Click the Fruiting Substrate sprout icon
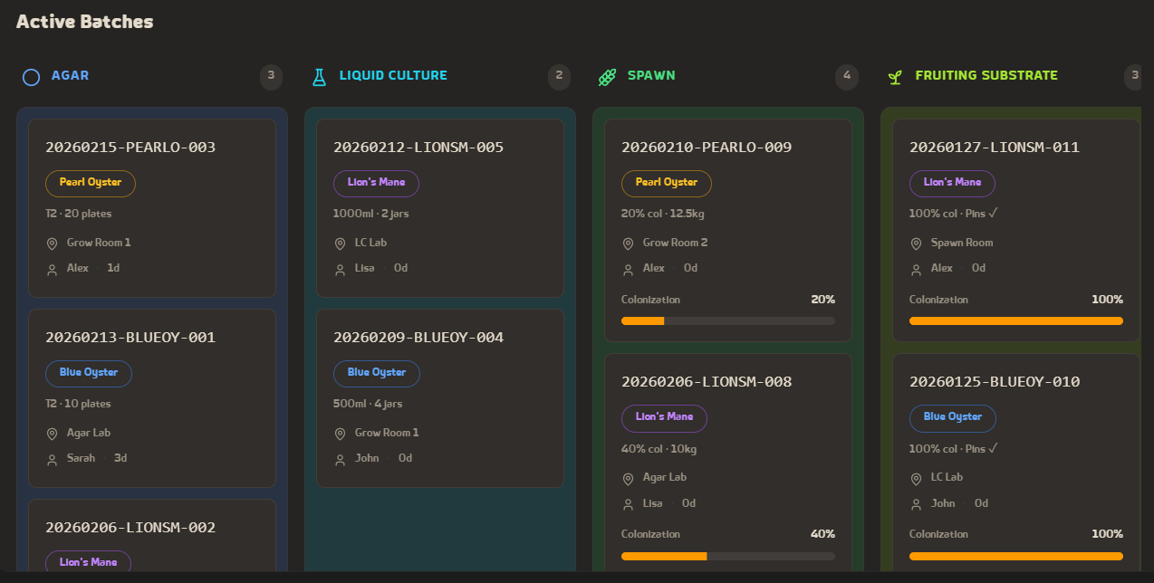 click(895, 77)
